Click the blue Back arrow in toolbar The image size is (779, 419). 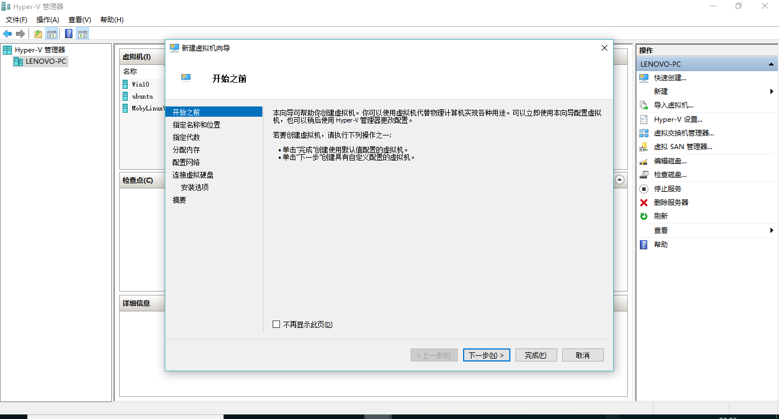tap(7, 34)
